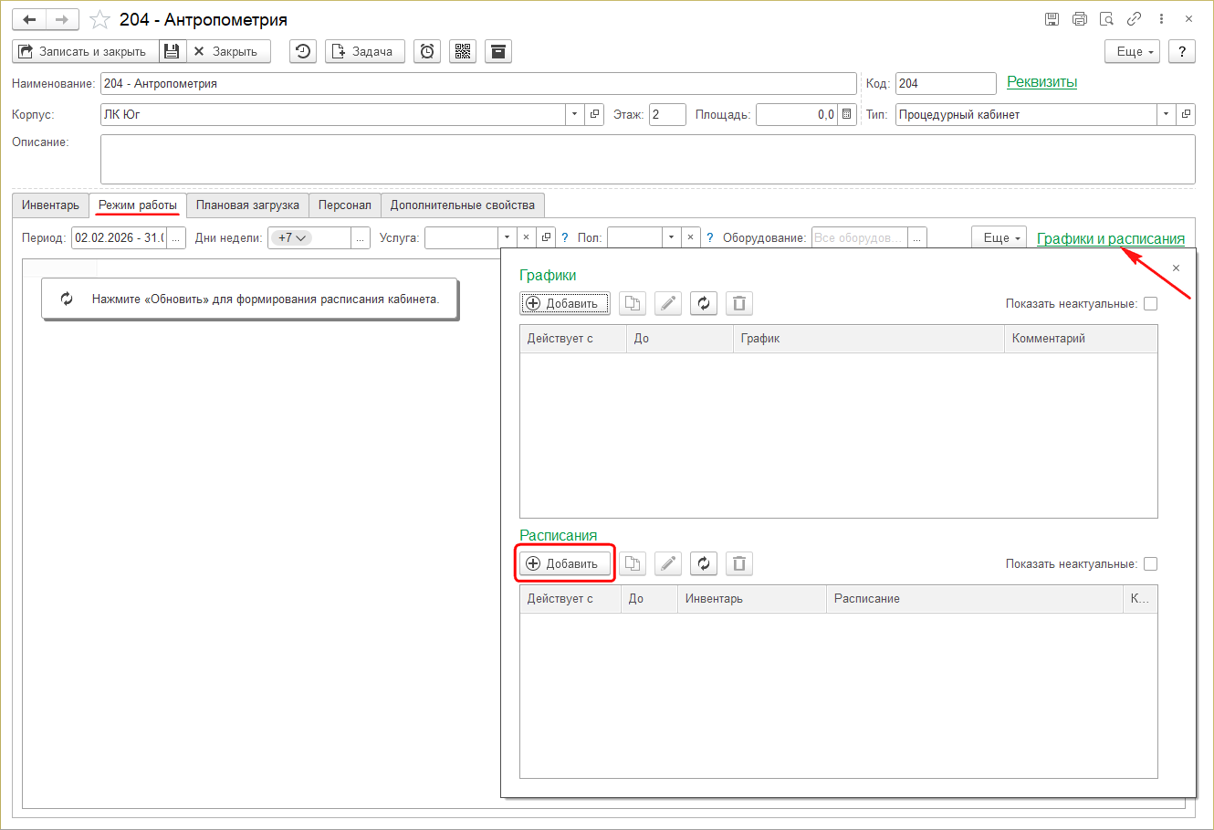Screen dimensions: 1214x830
Task: Open the Плановая загрузка tab
Action: (x=247, y=205)
